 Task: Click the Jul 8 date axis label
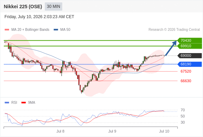(x=60, y=131)
